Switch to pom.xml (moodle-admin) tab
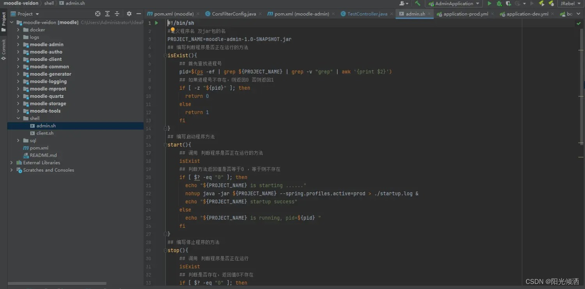 pyautogui.click(x=301, y=14)
